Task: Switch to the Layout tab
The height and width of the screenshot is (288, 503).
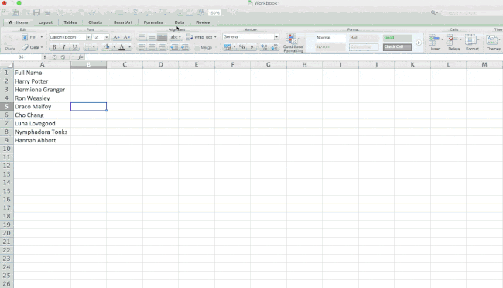Action: 45,22
